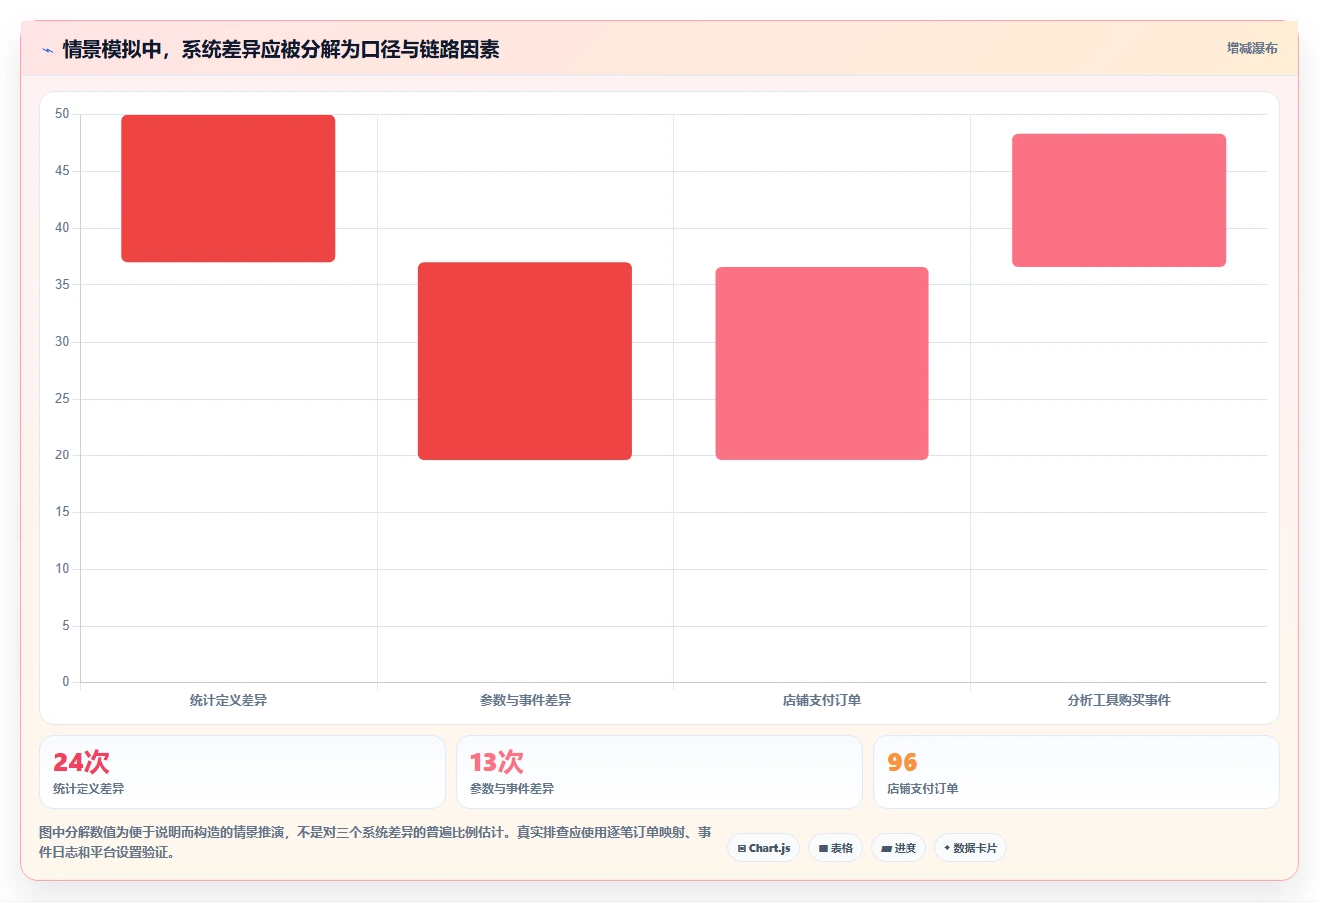Click the y-axis value 50
The width and height of the screenshot is (1319, 902).
62,114
